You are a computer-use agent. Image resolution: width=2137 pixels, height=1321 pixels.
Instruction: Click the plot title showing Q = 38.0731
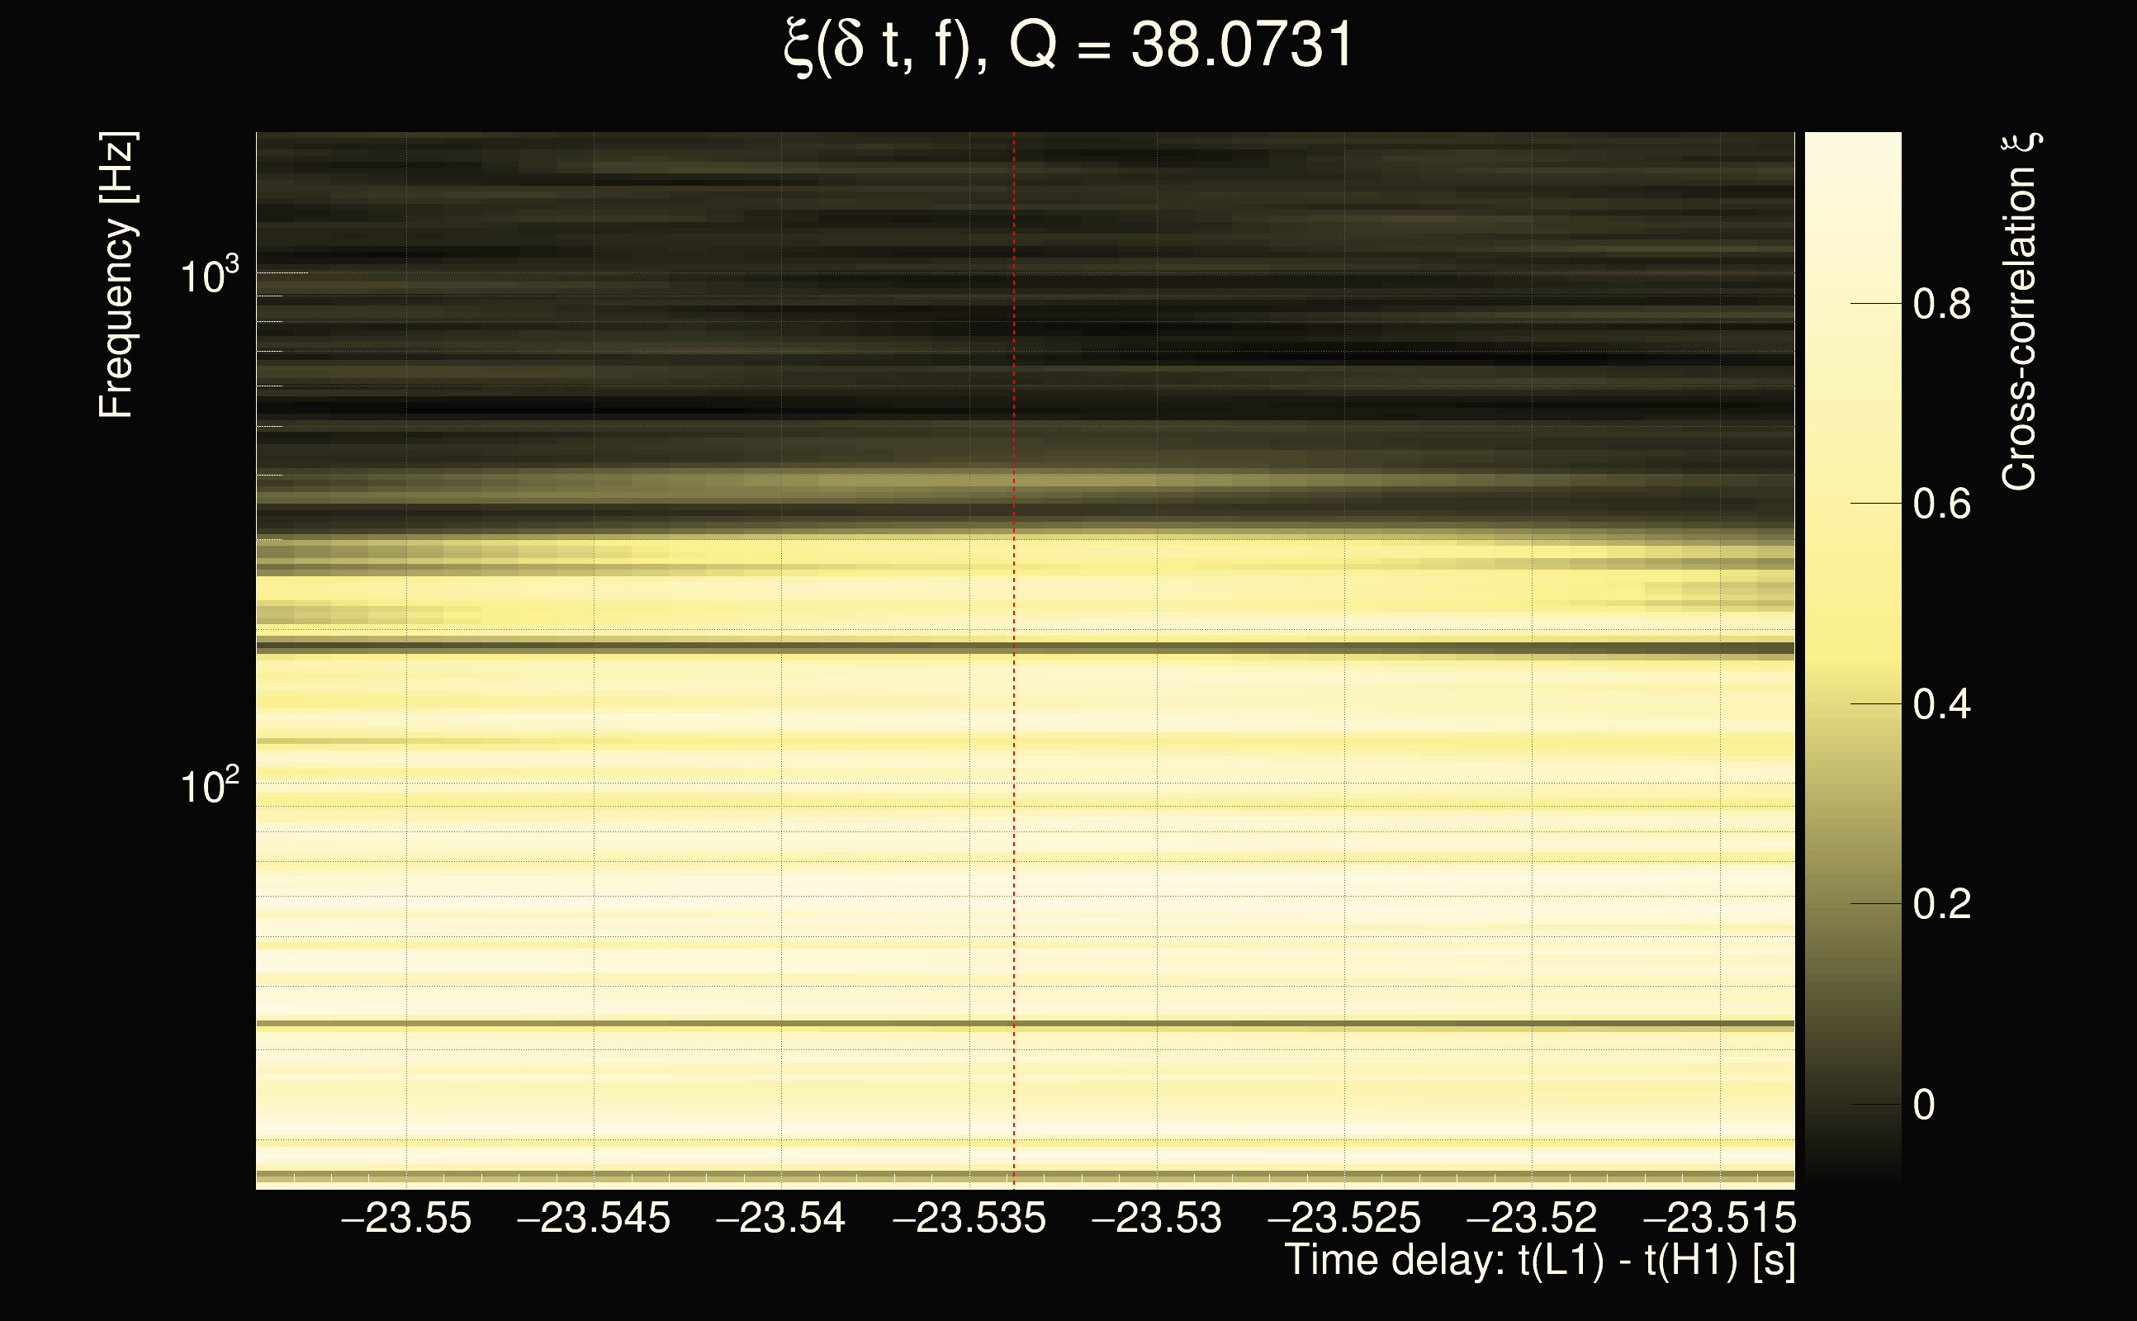pos(1068,45)
